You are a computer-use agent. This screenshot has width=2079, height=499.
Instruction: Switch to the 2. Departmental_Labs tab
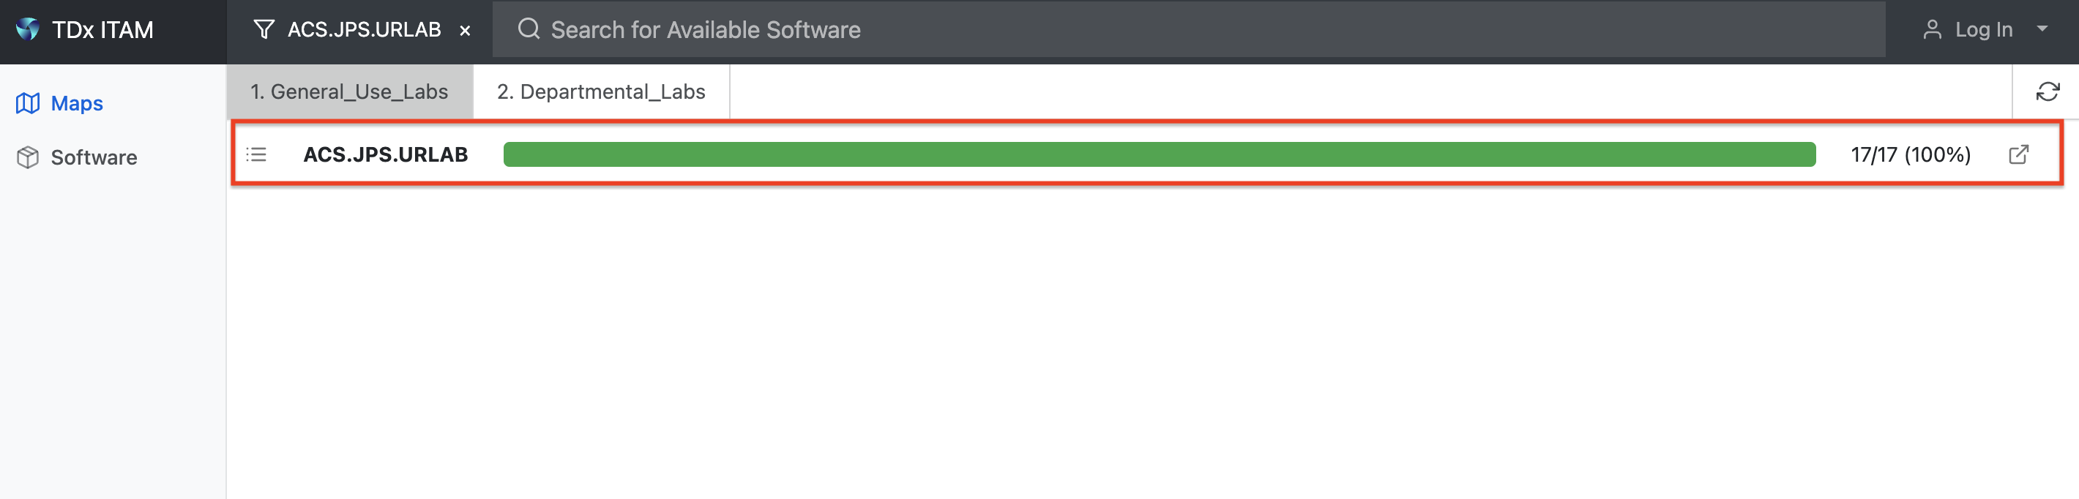[x=600, y=92]
